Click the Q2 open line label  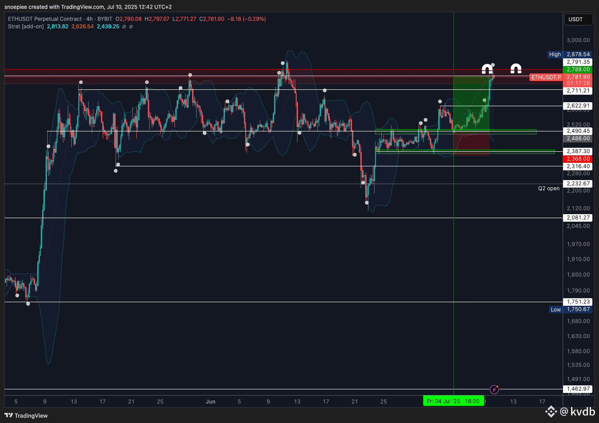tap(549, 188)
